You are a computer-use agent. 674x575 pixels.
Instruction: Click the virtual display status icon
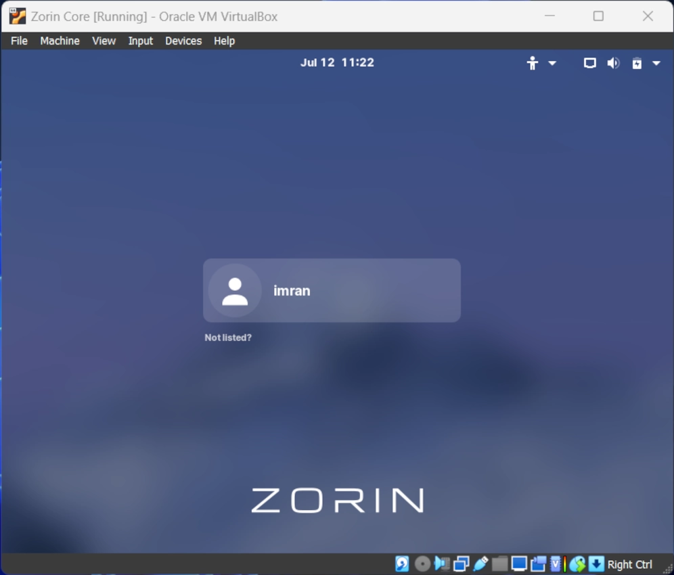point(519,563)
